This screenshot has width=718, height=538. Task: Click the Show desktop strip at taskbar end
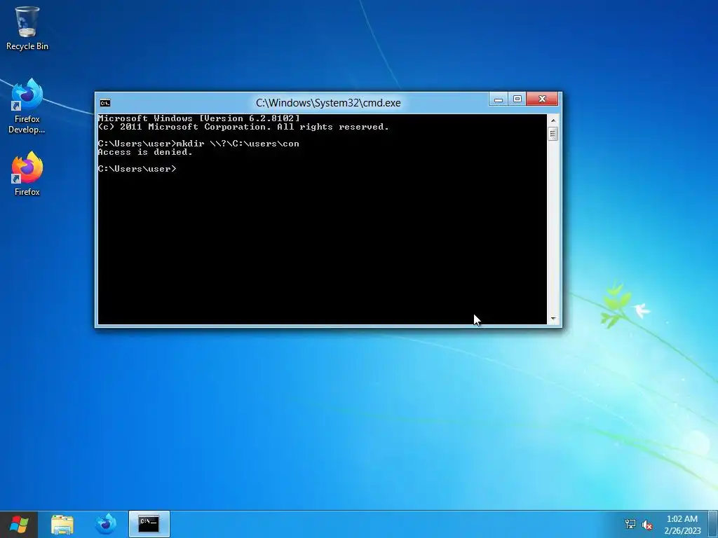[x=713, y=524]
